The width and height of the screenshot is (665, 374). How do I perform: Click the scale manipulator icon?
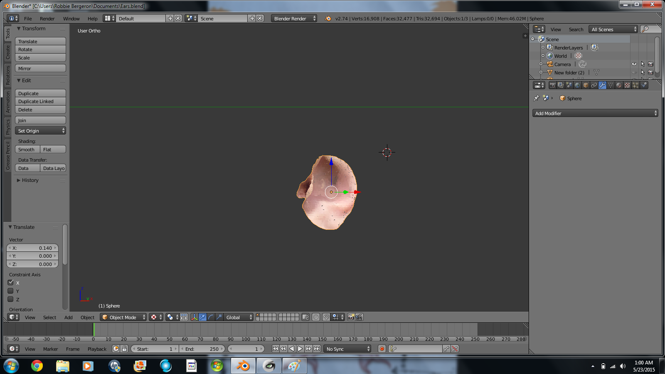pyautogui.click(x=219, y=317)
